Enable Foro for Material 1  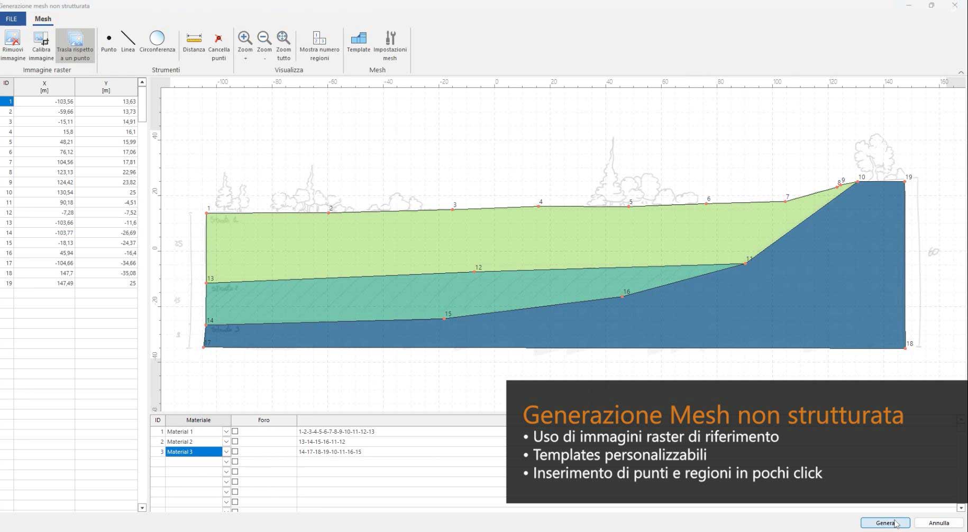[235, 431]
